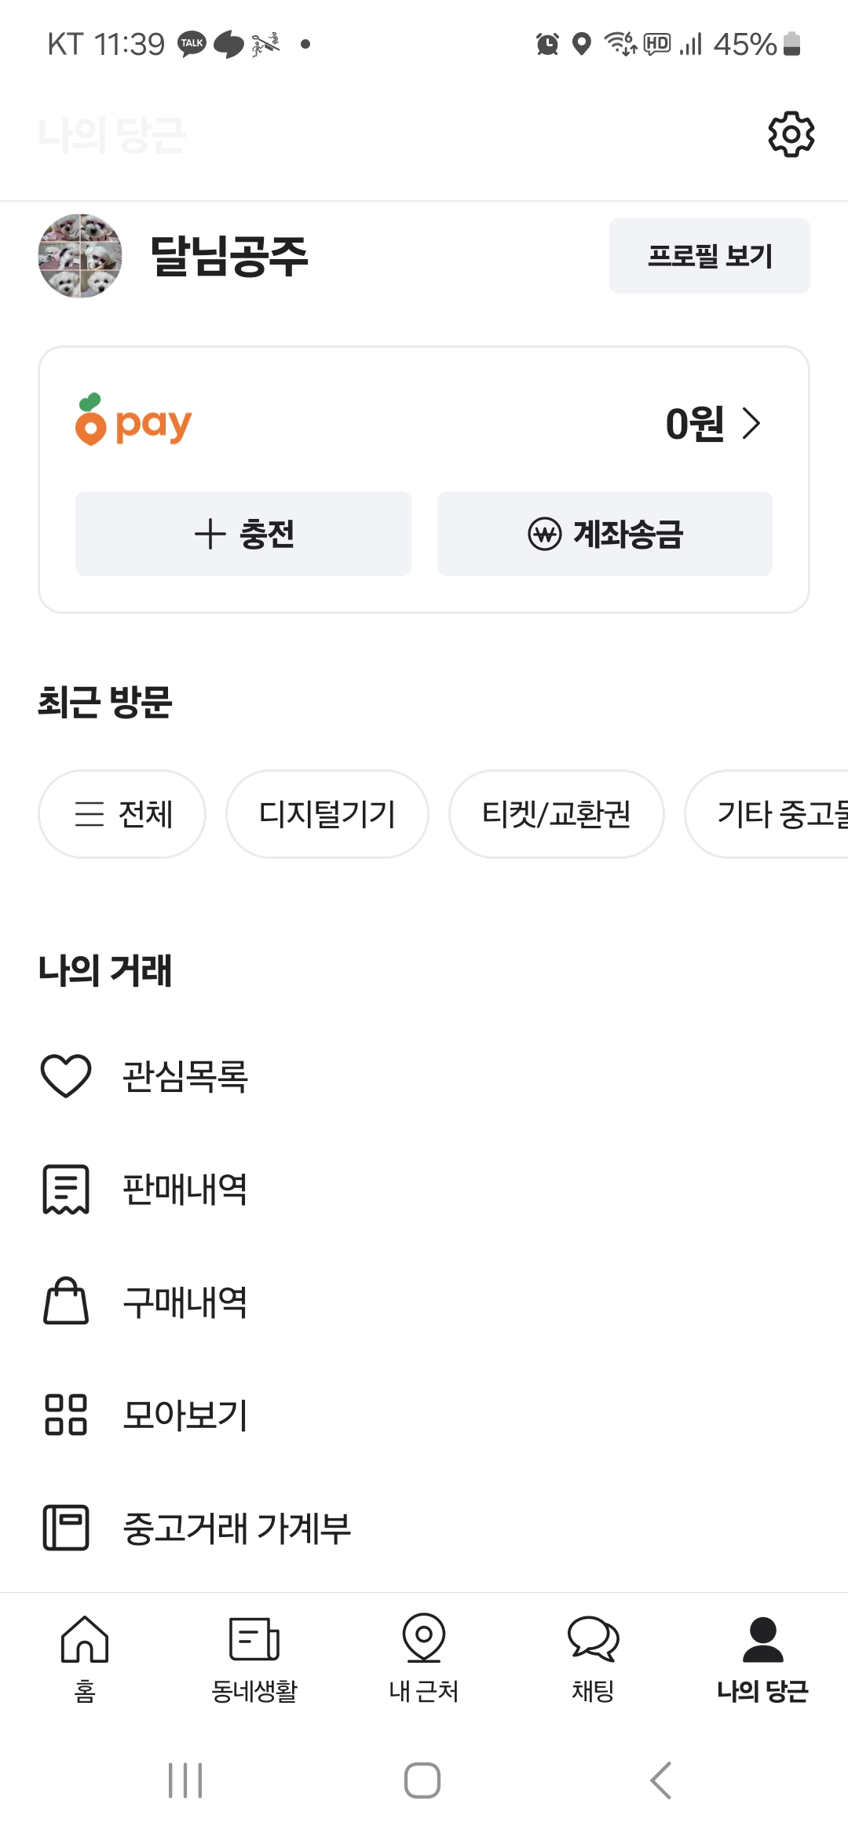This screenshot has width=848, height=1837.
Task: Go to the 홈 tab
Action: pyautogui.click(x=85, y=1656)
